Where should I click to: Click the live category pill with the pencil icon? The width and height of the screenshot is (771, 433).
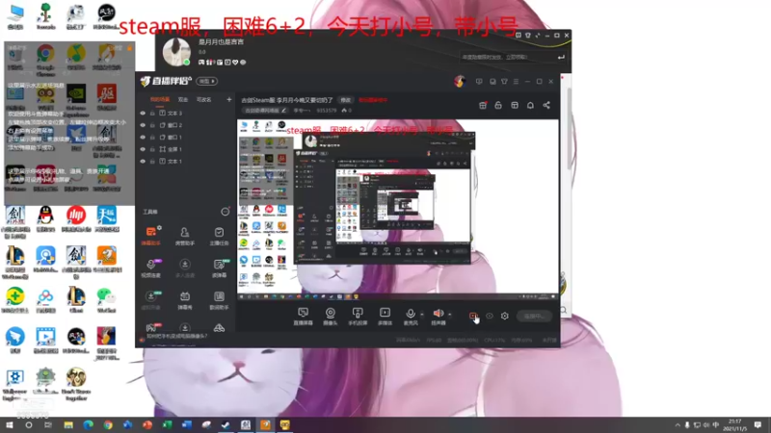tap(265, 111)
